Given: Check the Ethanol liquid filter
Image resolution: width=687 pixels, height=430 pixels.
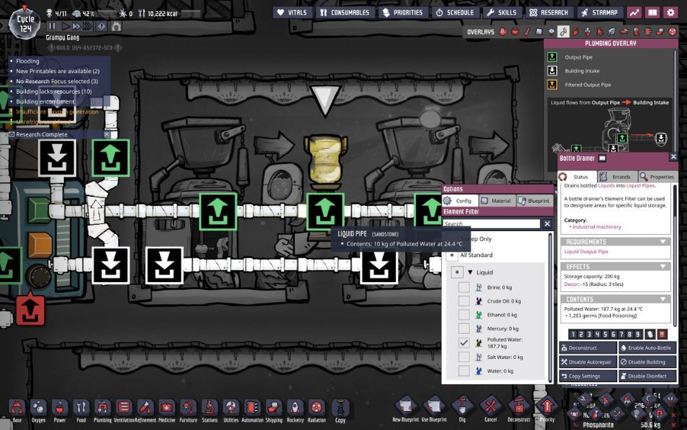Looking at the screenshot, I should [464, 314].
